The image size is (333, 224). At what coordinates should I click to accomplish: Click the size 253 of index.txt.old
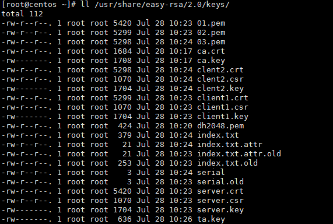click(125, 163)
